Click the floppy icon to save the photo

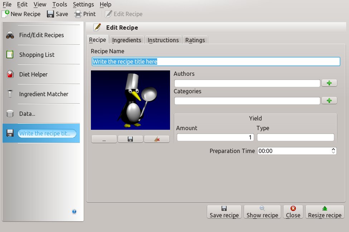(130, 139)
